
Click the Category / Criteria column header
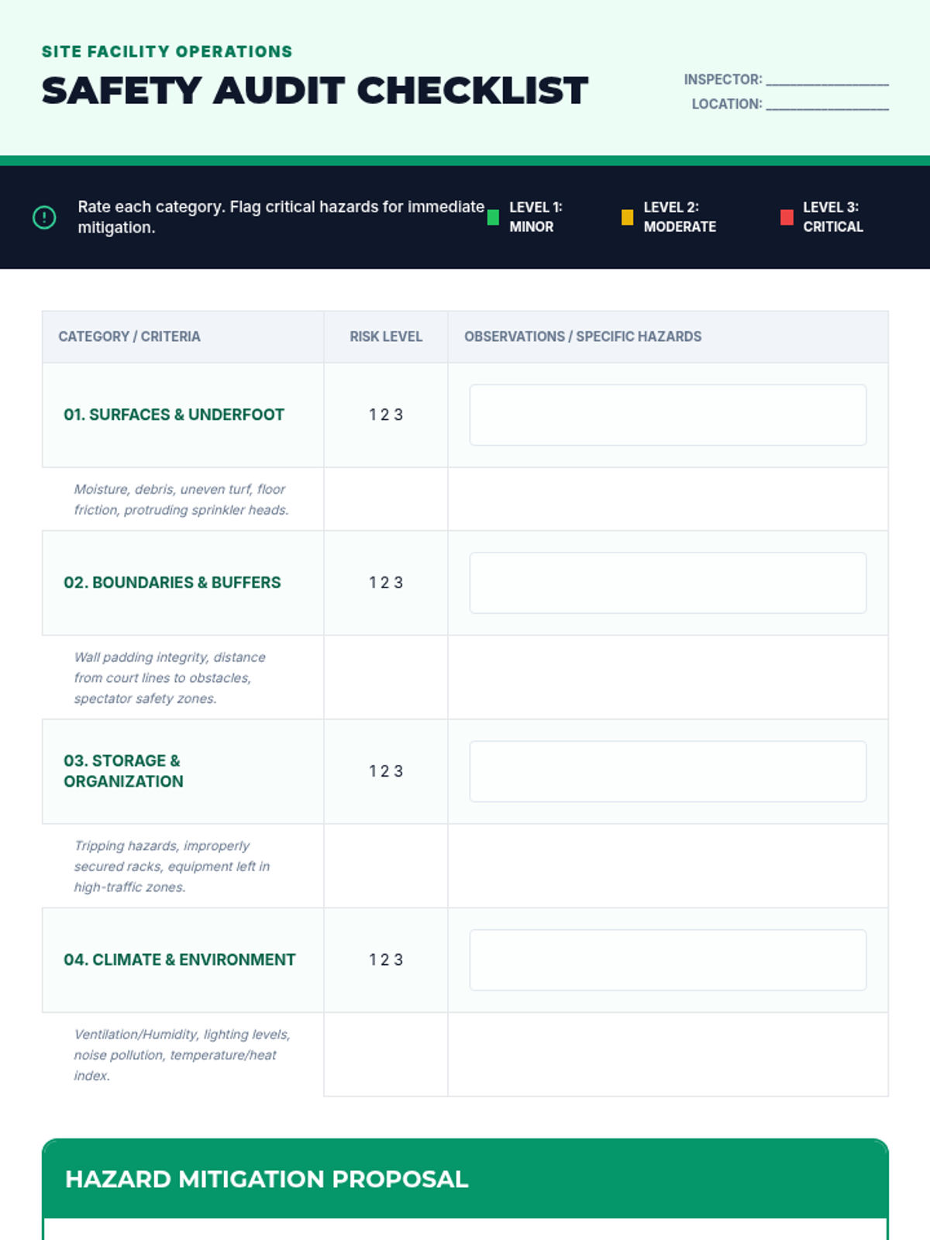[129, 337]
